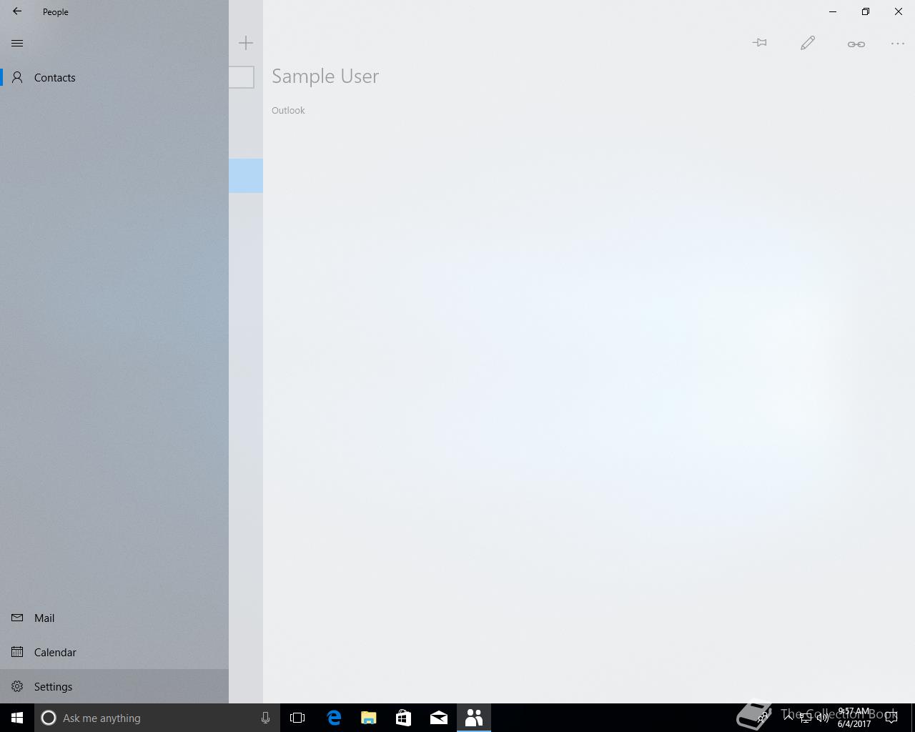Image resolution: width=915 pixels, height=732 pixels.
Task: Switch to Mail from the sidebar
Action: 114,618
